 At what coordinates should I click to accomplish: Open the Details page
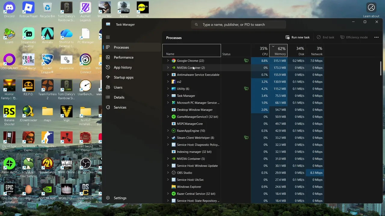(x=132, y=97)
